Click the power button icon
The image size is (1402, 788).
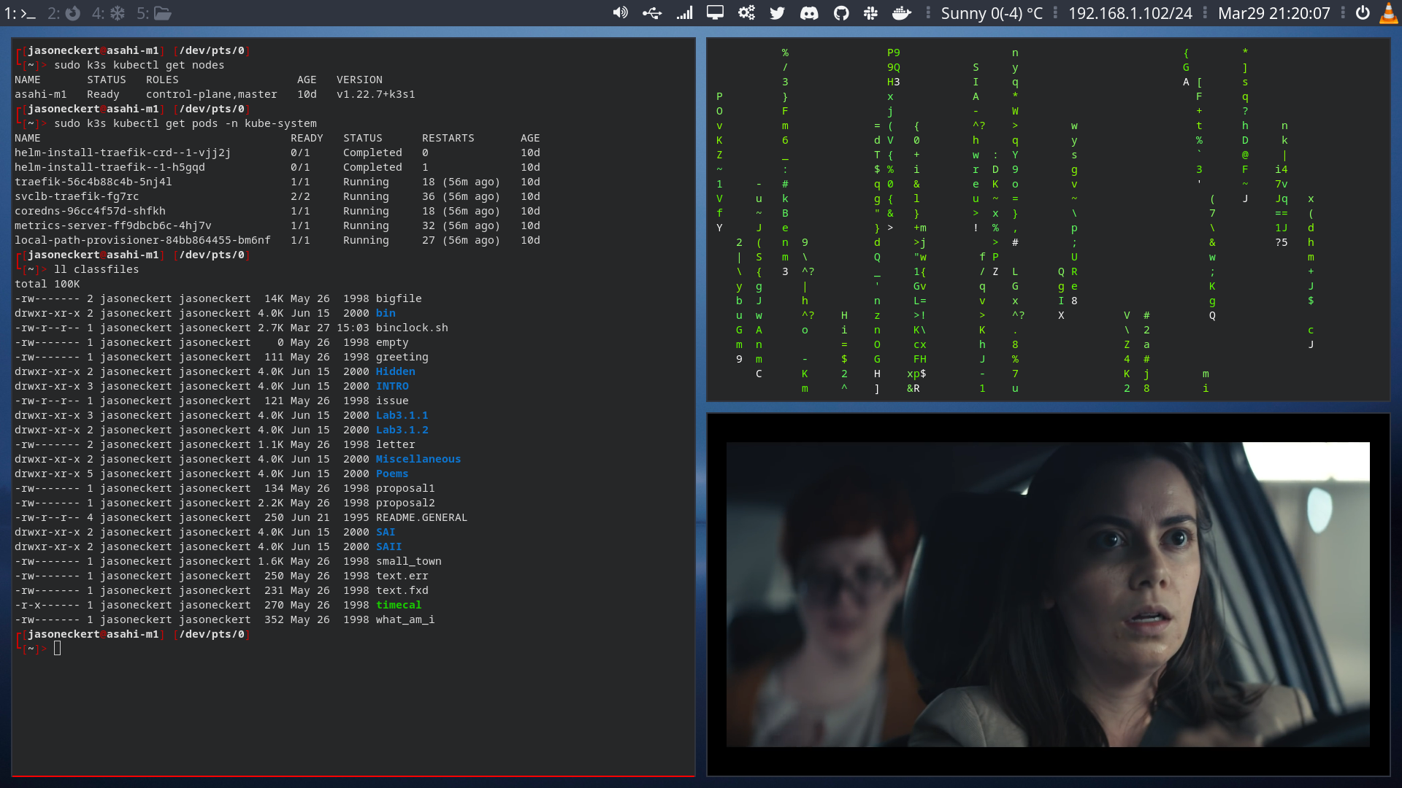[x=1363, y=13]
